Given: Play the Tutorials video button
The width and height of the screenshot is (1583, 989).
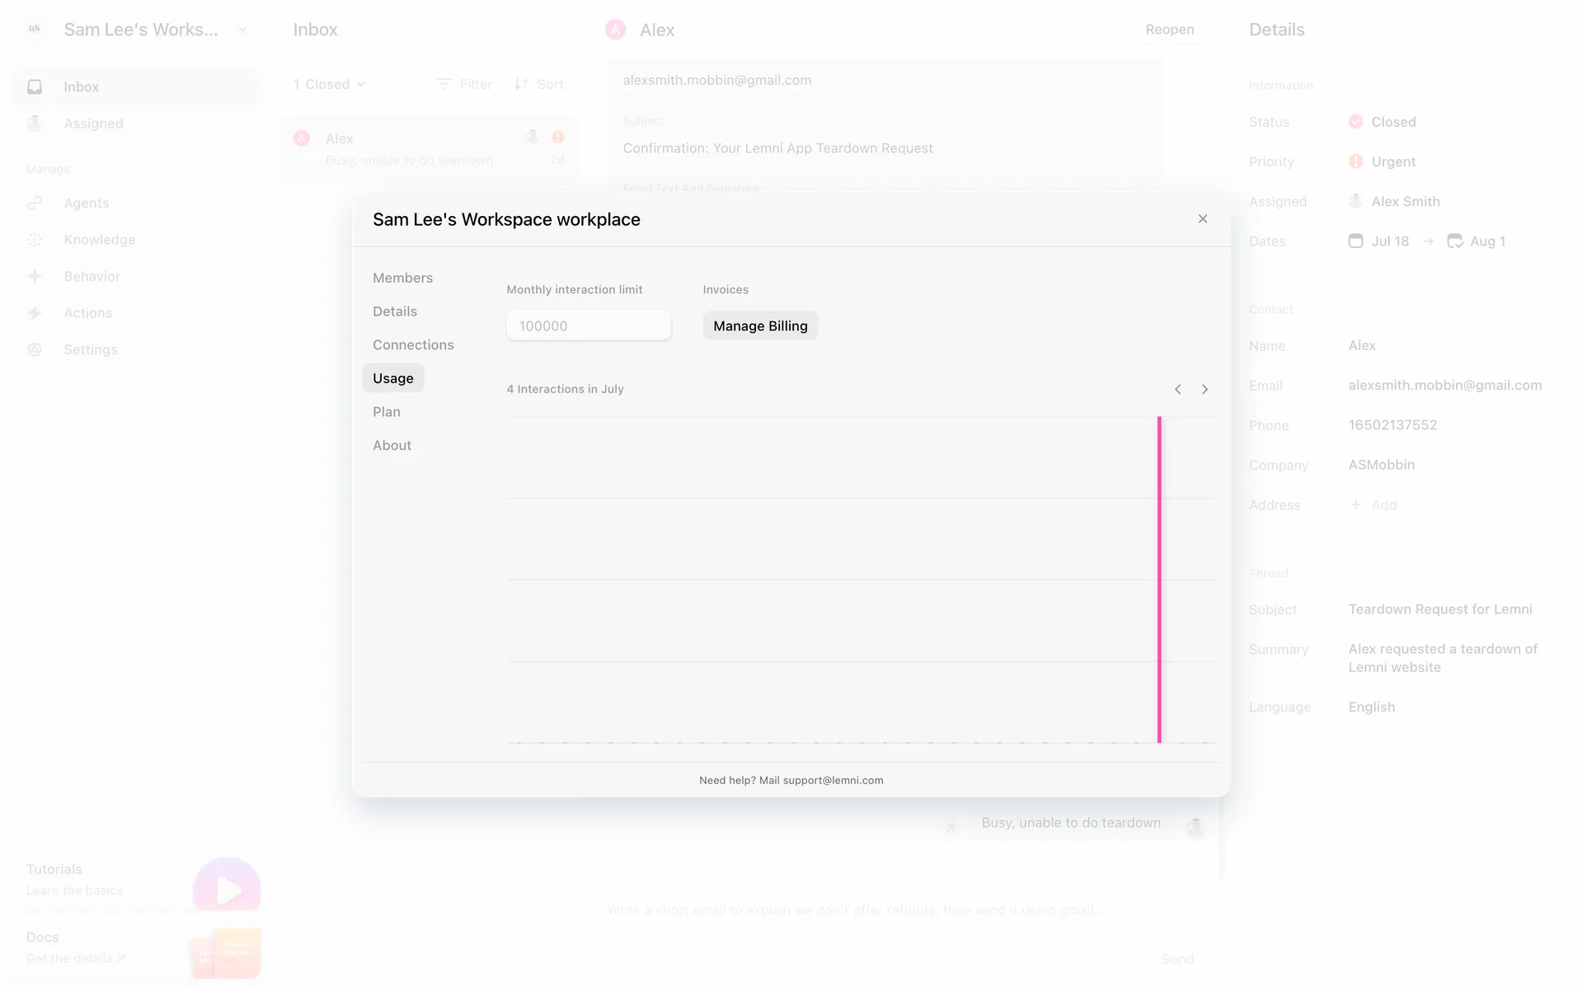Looking at the screenshot, I should pyautogui.click(x=227, y=889).
